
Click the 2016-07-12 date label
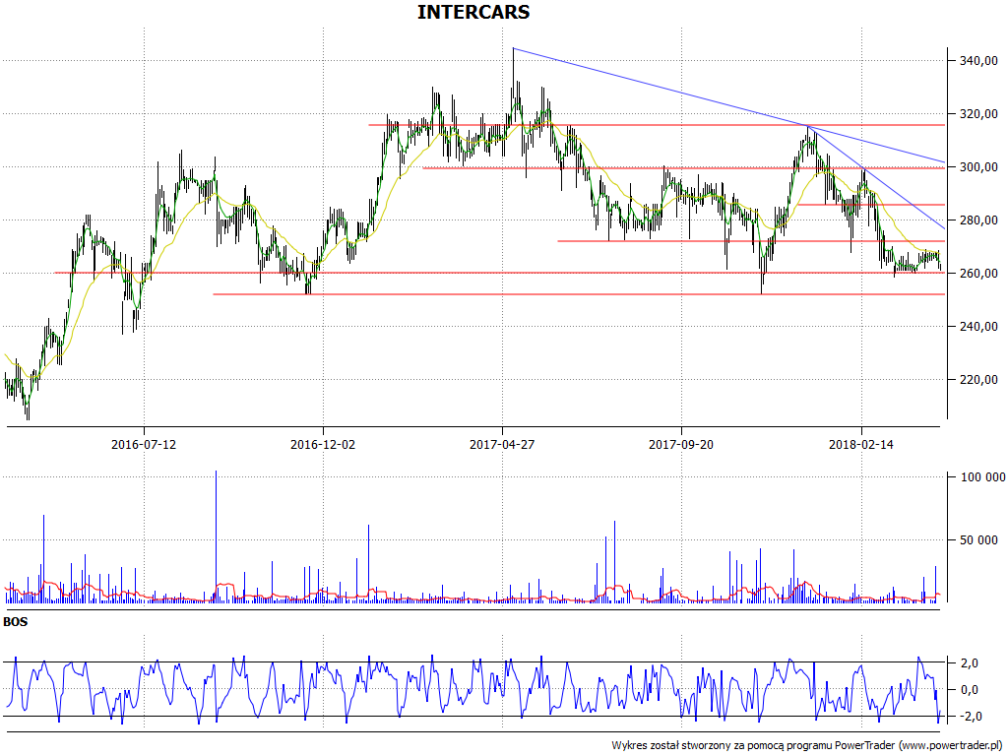[144, 444]
